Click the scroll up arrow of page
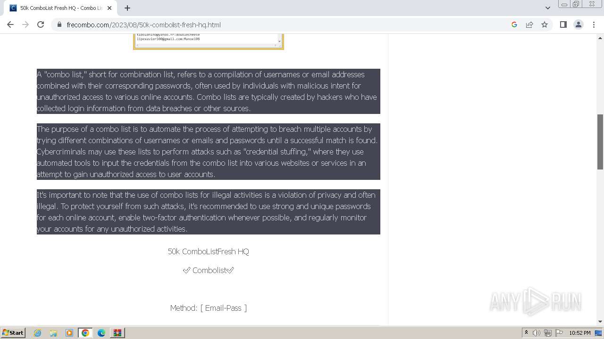Image resolution: width=604 pixels, height=339 pixels. (x=600, y=37)
